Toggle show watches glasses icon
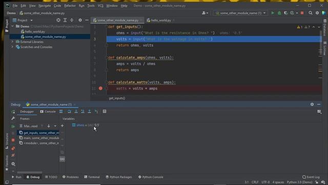This screenshot has width=328, height=185. pyautogui.click(x=62, y=159)
